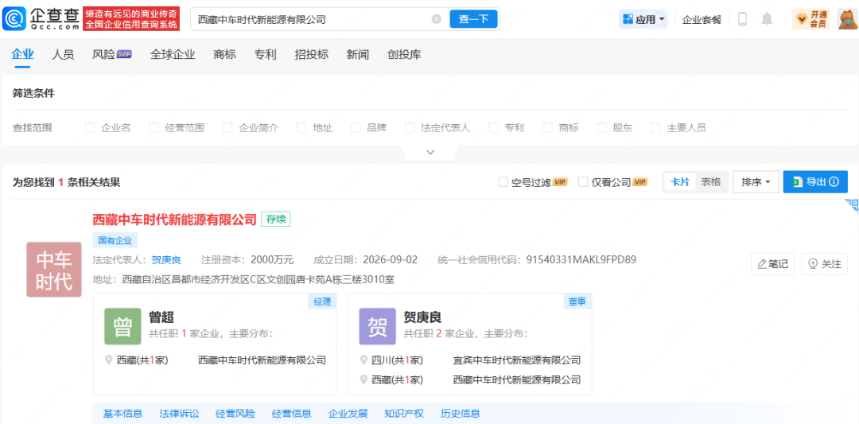Click the 开通会员 VIP badge
859x424 pixels.
[x=812, y=19]
